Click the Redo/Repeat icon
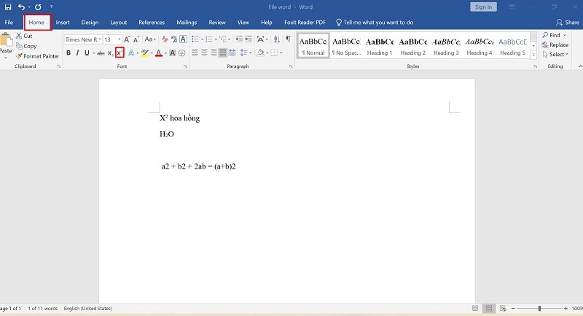 point(38,7)
